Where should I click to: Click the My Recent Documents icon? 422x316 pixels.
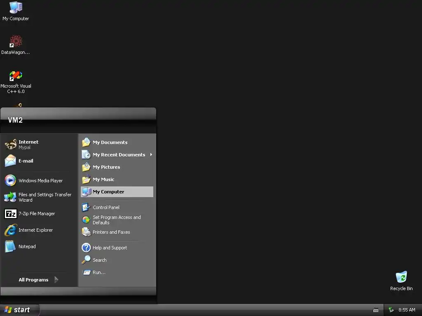tap(86, 155)
